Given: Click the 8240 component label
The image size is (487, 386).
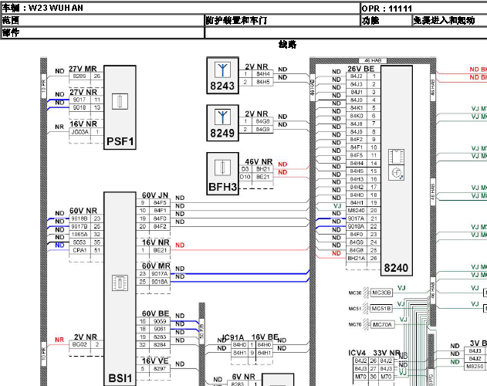Looking at the screenshot, I should 396,268.
